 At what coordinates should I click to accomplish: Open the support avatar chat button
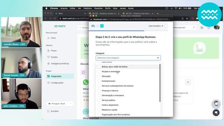point(216,104)
